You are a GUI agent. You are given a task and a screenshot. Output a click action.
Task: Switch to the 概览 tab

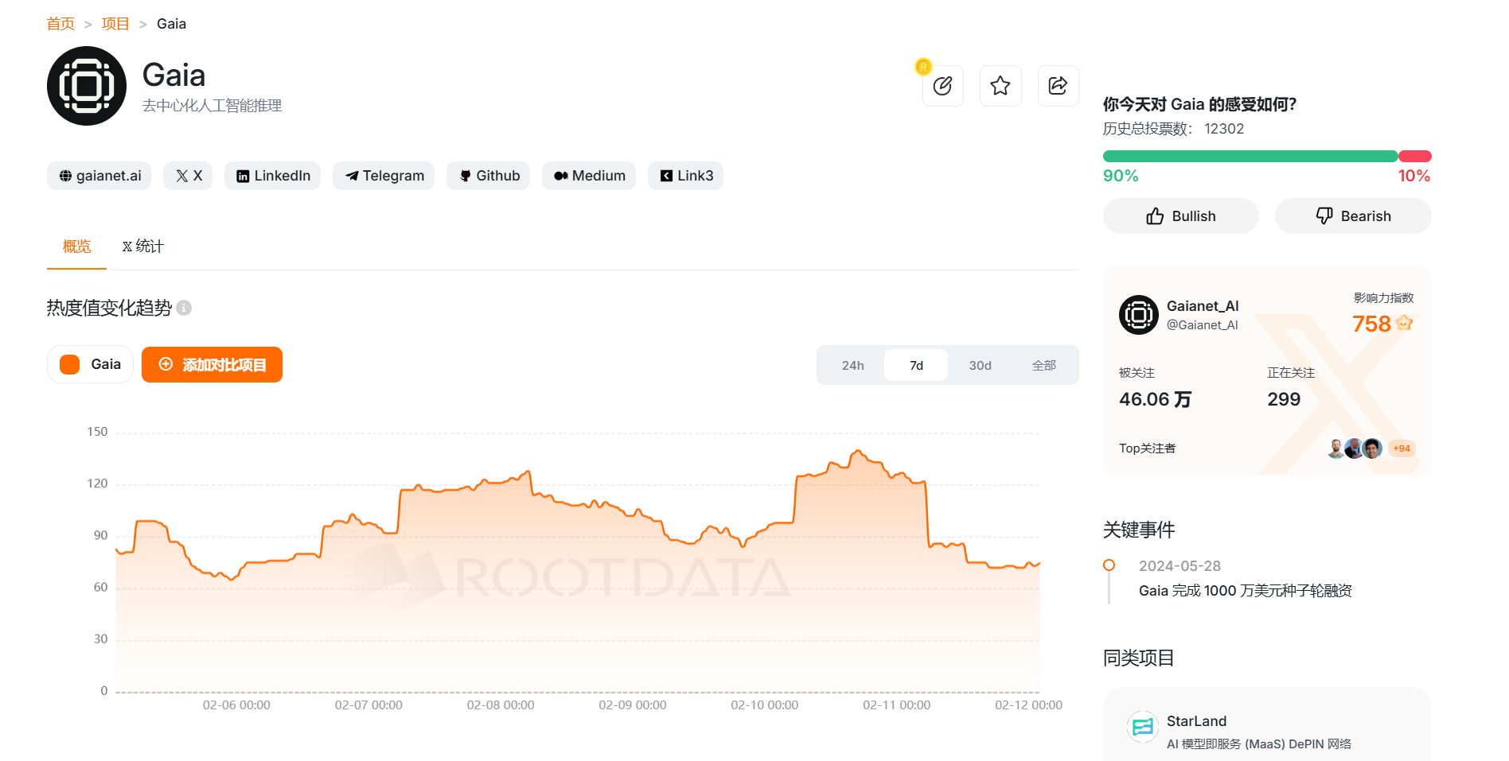click(x=76, y=247)
